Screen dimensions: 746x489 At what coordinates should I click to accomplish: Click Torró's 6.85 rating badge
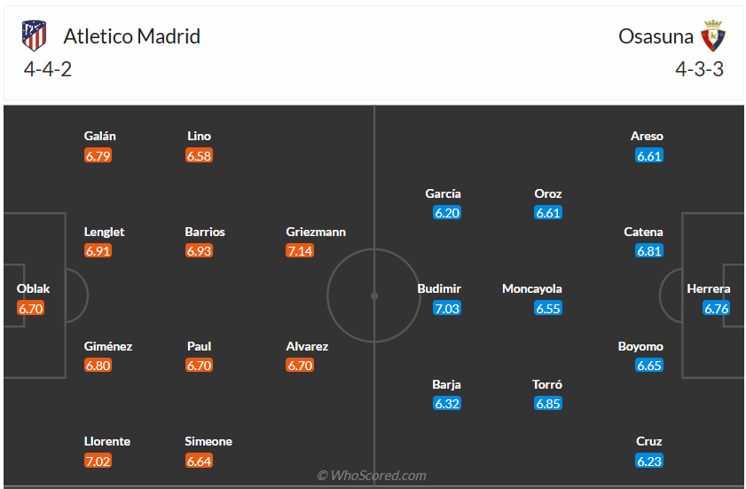click(548, 404)
